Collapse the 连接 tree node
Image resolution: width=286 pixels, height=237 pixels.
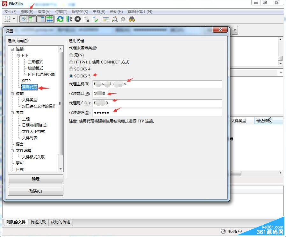12,49
